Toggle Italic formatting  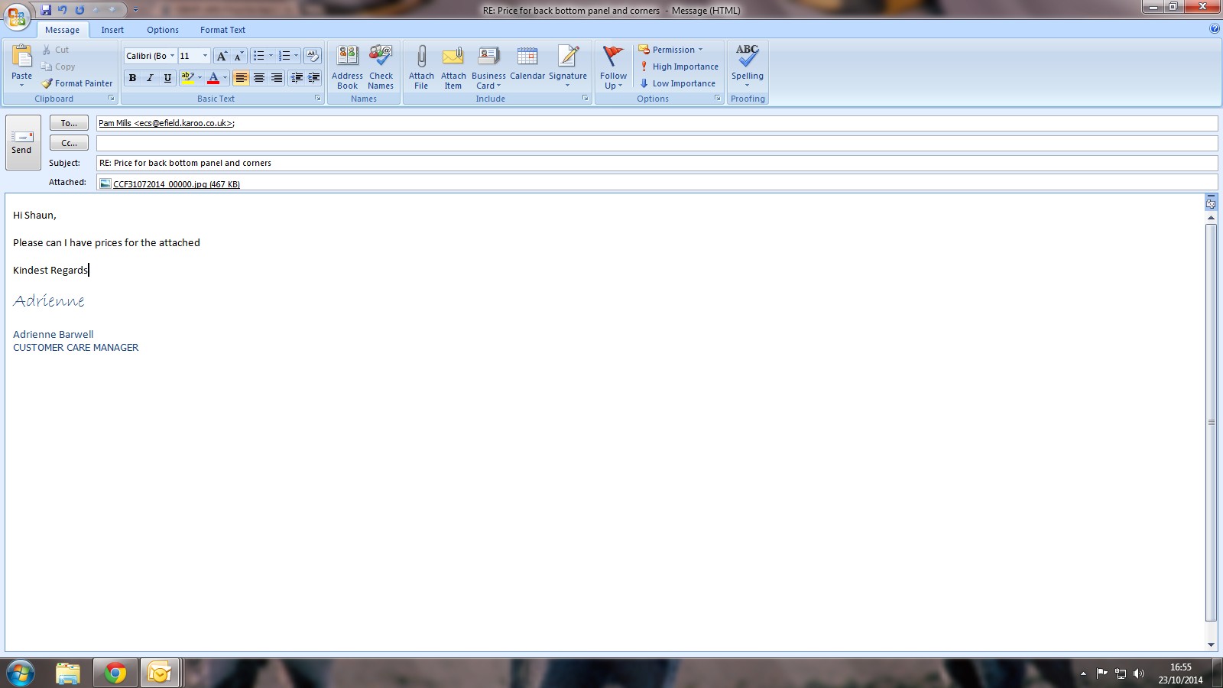tap(150, 78)
